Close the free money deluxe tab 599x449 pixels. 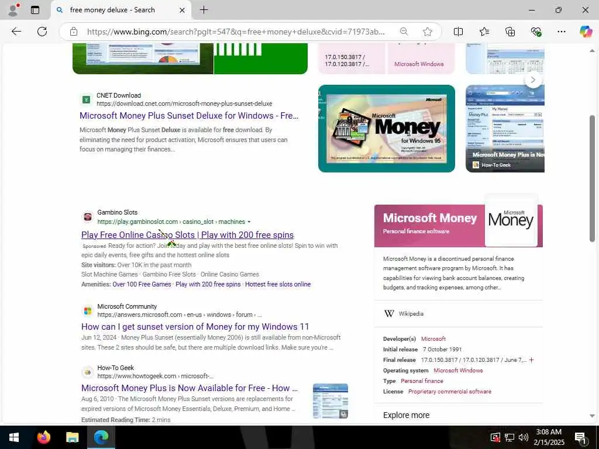[x=183, y=11]
